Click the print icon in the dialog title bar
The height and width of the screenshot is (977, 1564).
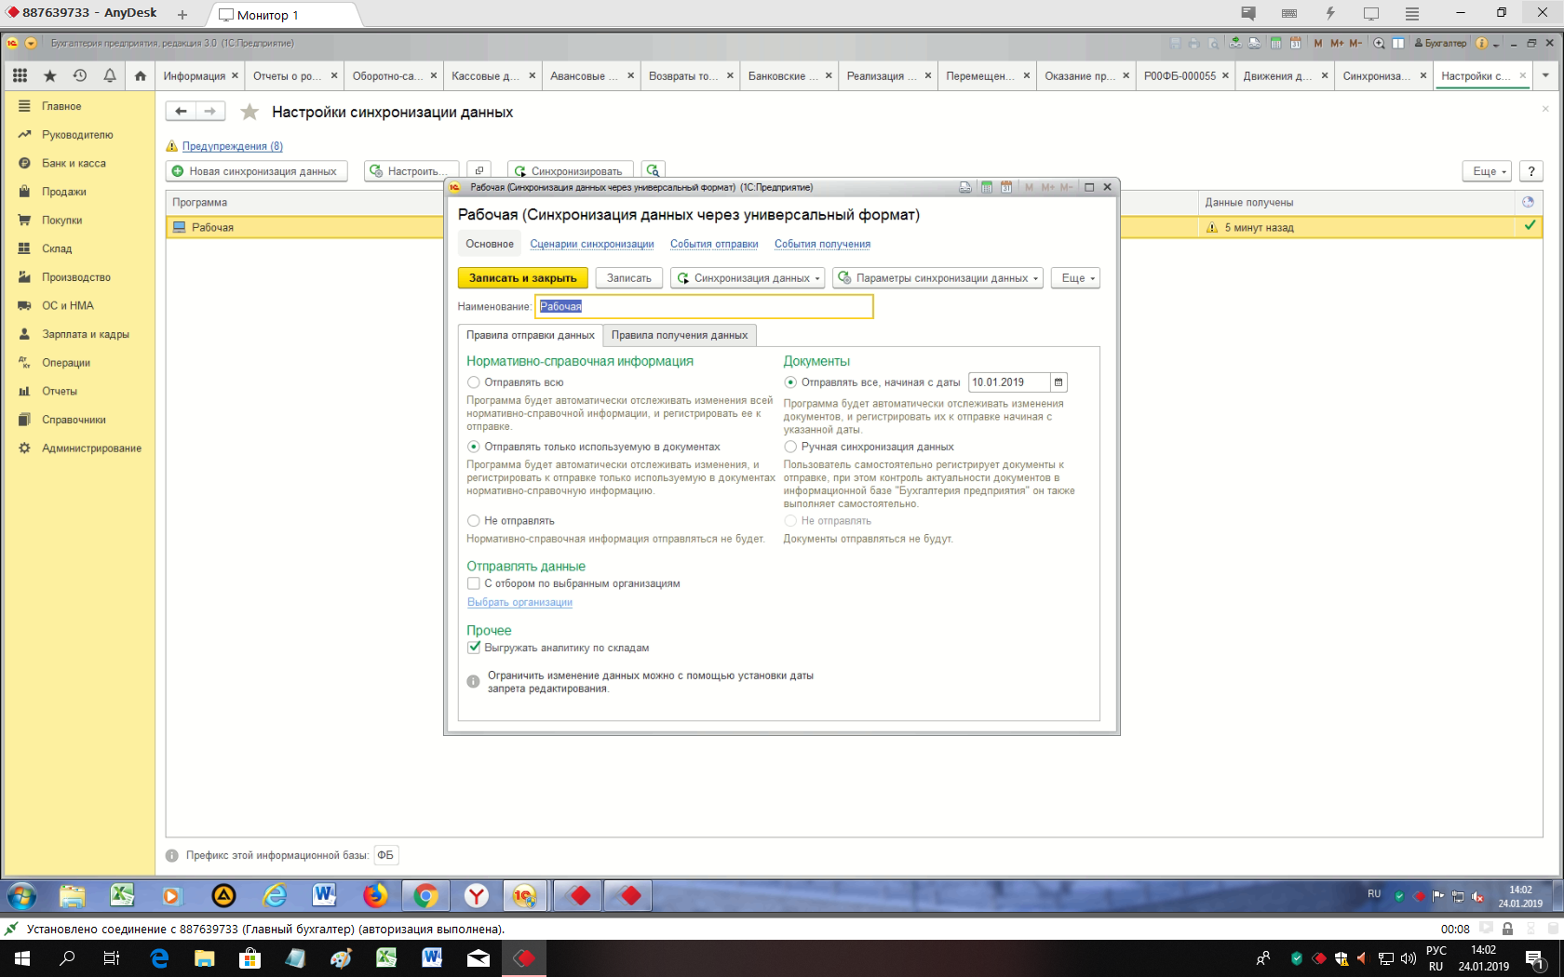[x=965, y=187]
